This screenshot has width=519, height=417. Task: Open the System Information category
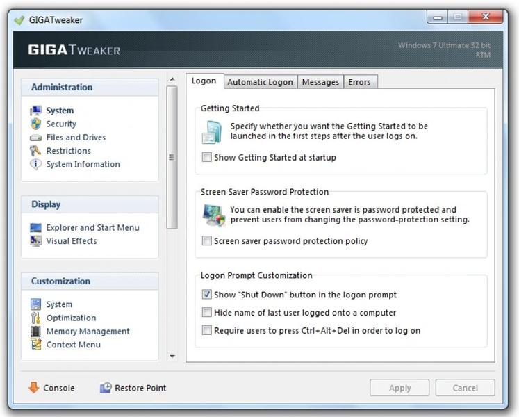[x=83, y=164]
